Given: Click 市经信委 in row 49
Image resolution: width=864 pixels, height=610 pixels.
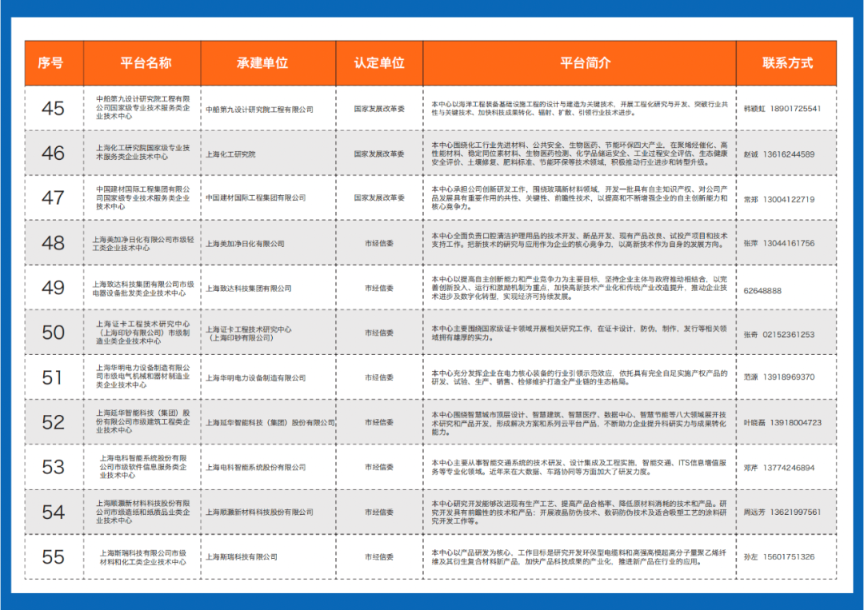Looking at the screenshot, I should pos(379,288).
